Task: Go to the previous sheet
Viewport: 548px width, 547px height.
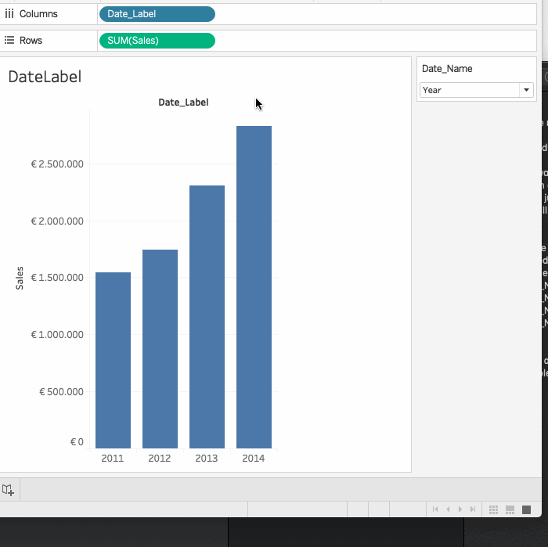Action: point(447,509)
